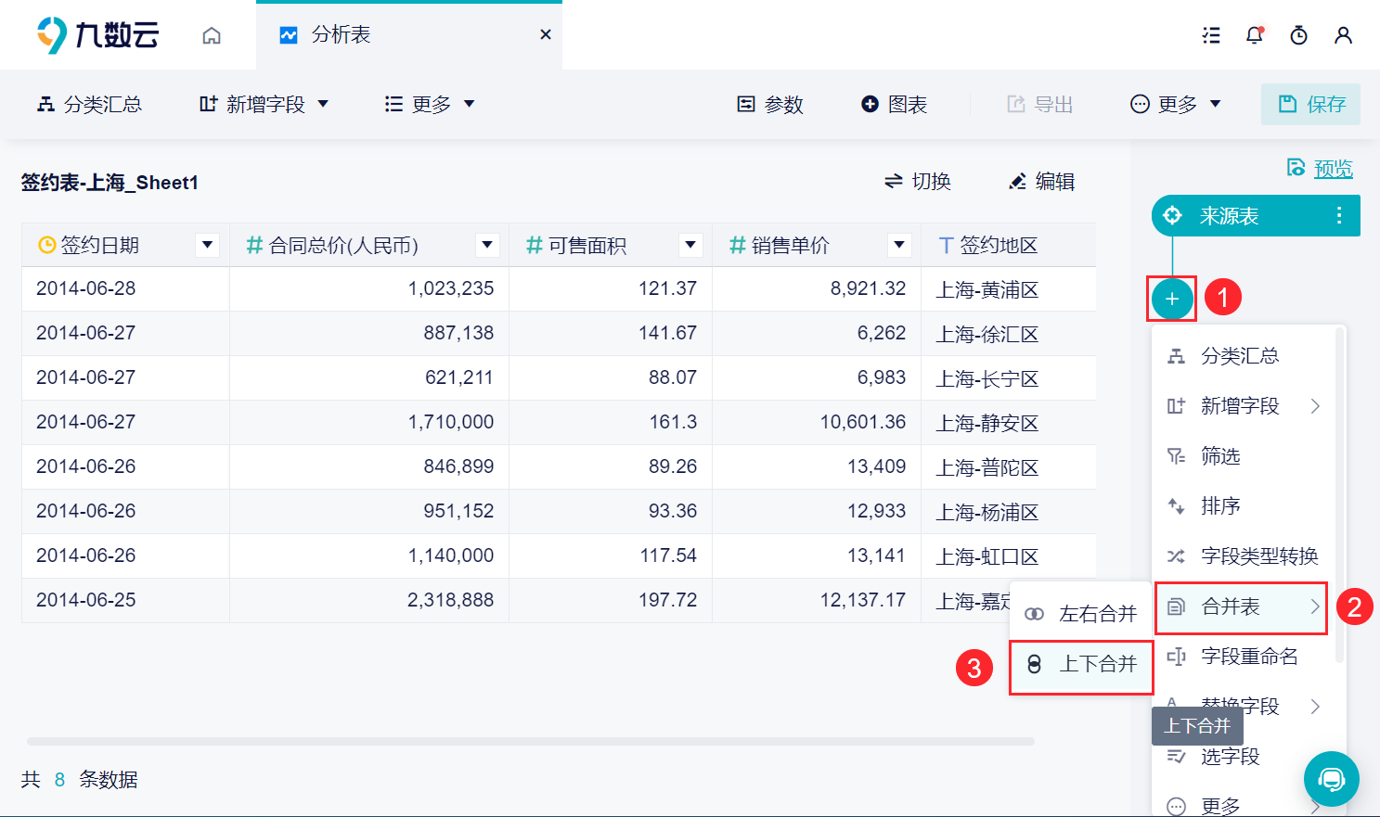Choose 左右合并 merge option

pyautogui.click(x=1081, y=614)
